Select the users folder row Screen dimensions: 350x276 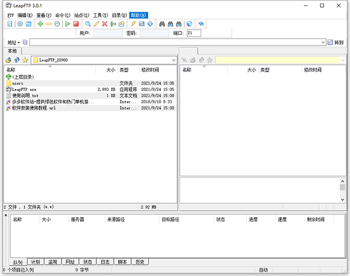click(x=90, y=83)
